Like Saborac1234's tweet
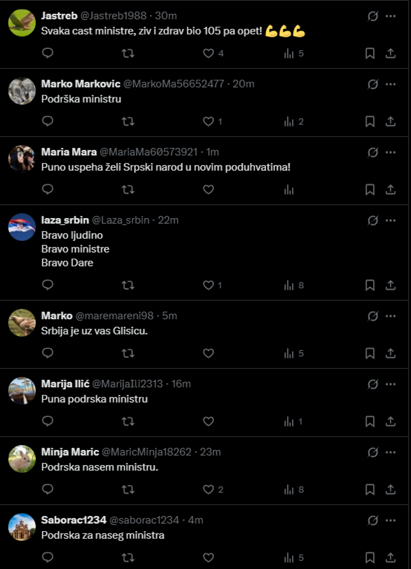Image resolution: width=411 pixels, height=569 pixels. click(209, 558)
